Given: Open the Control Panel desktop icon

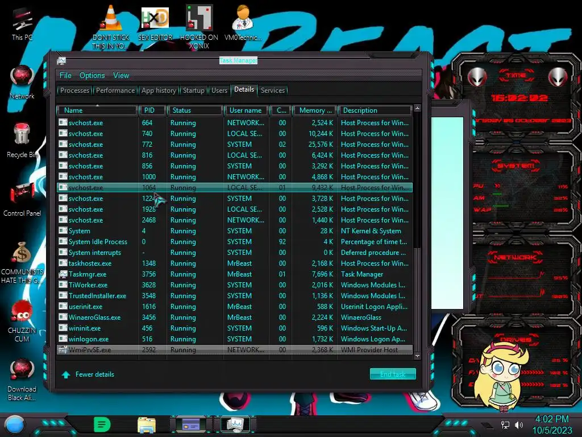Looking at the screenshot, I should [22, 200].
